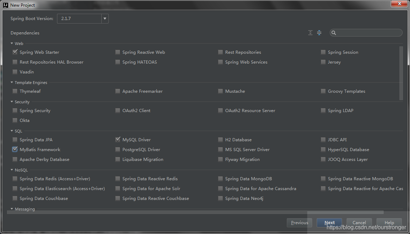Check Apache Derby Database
This screenshot has height=234, width=410.
pyautogui.click(x=15, y=159)
